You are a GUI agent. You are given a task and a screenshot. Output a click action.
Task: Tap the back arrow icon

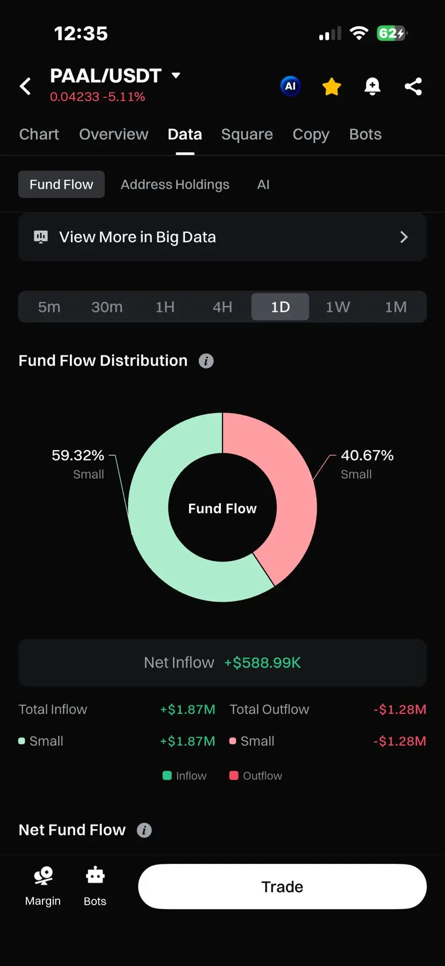(25, 86)
